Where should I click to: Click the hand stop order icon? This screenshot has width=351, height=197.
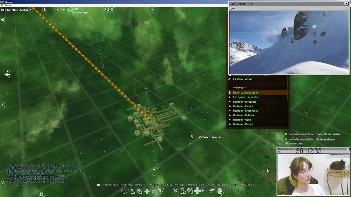pos(219,191)
